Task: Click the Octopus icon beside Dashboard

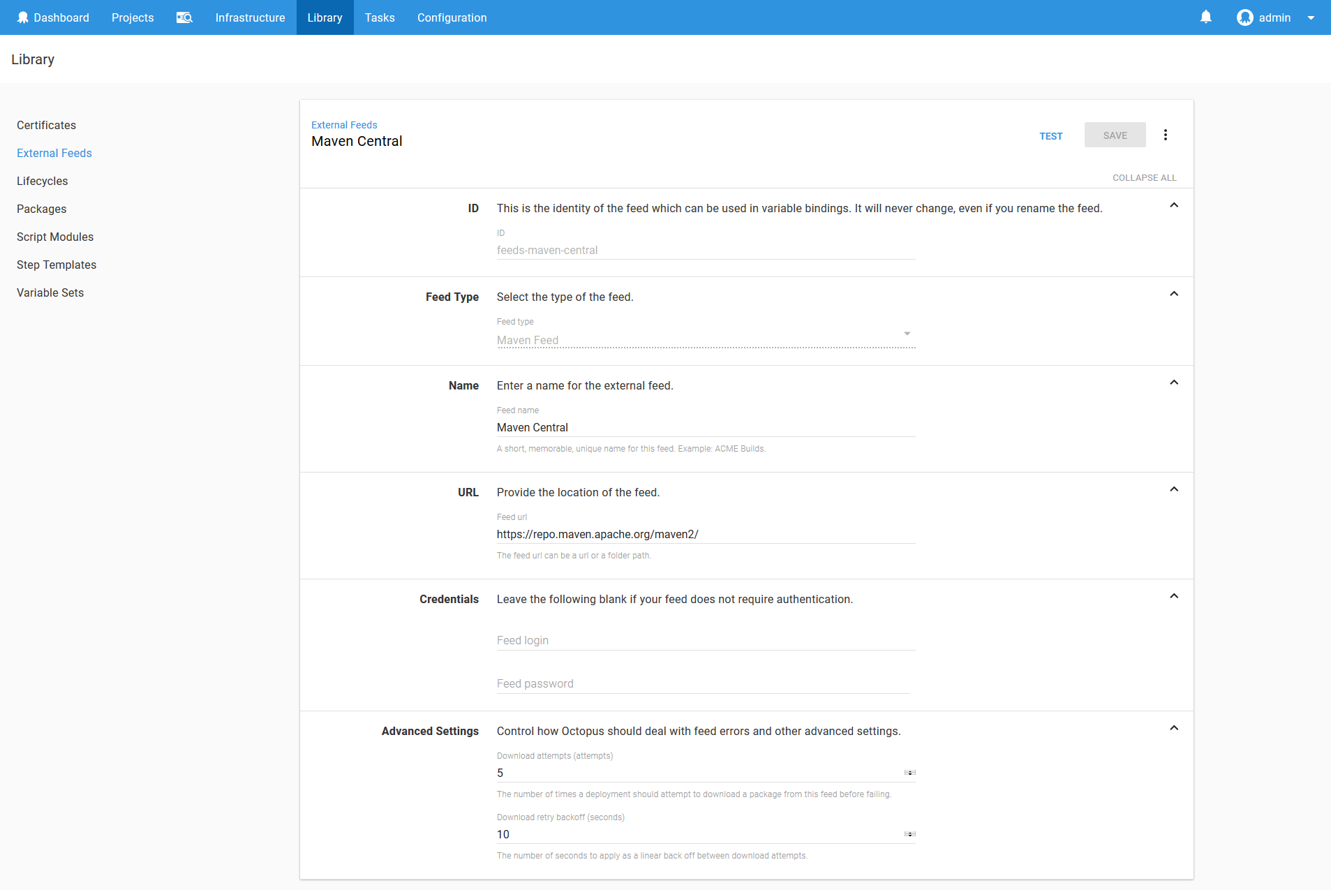Action: coord(23,17)
